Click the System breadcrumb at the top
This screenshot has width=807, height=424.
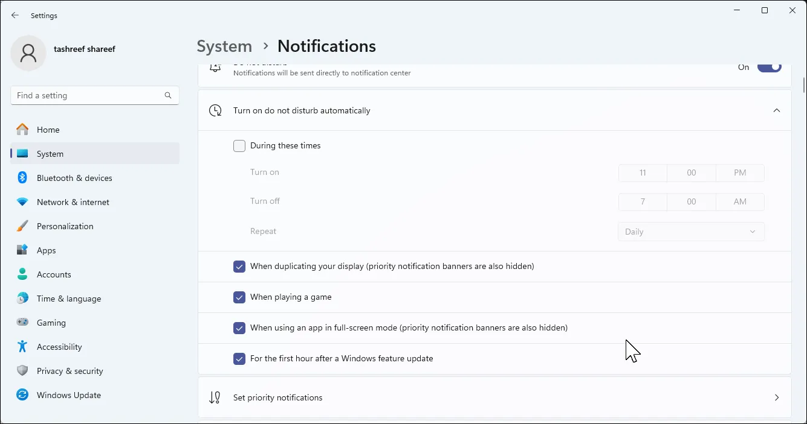point(224,46)
